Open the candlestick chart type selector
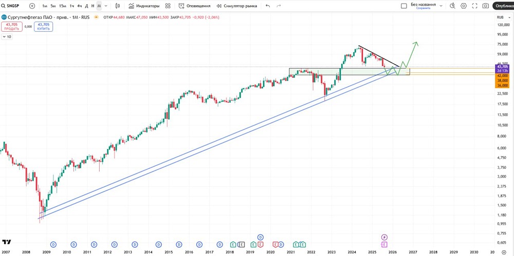The height and width of the screenshot is (256, 514). [118, 6]
